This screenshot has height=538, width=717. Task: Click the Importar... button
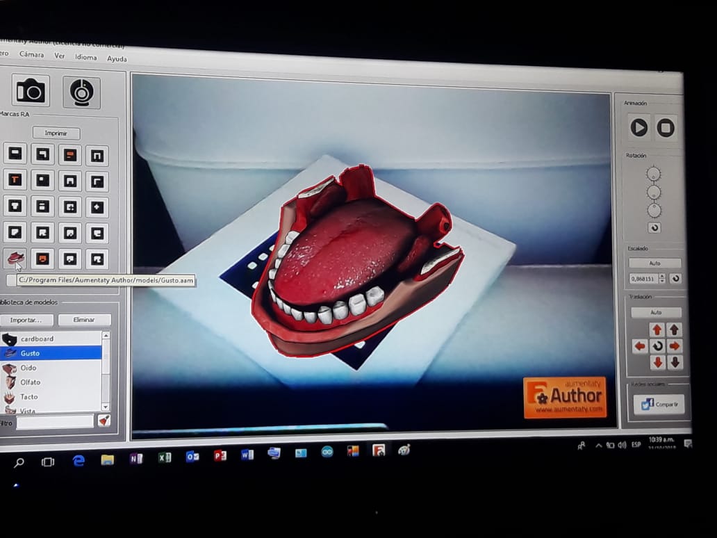click(26, 320)
